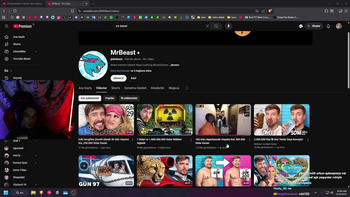
Task: Open the account avatar menu
Action: click(x=339, y=26)
